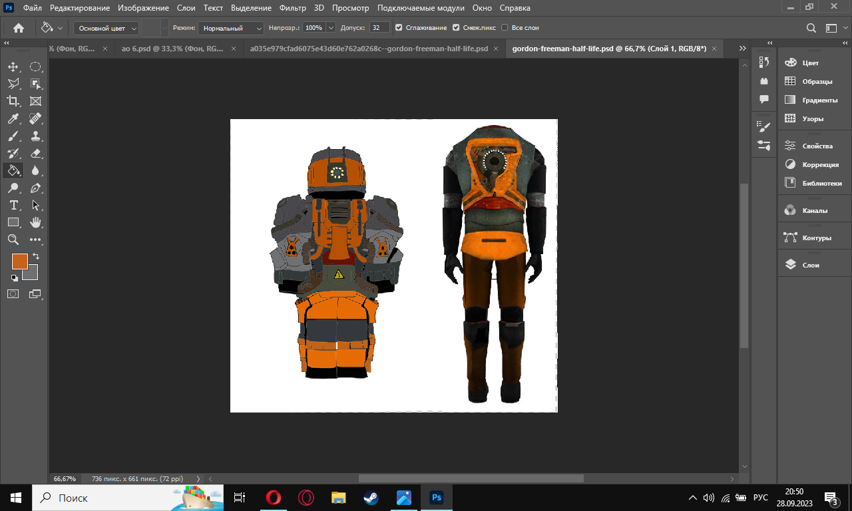852x511 pixels.
Task: Open the Каналы panel
Action: click(815, 210)
